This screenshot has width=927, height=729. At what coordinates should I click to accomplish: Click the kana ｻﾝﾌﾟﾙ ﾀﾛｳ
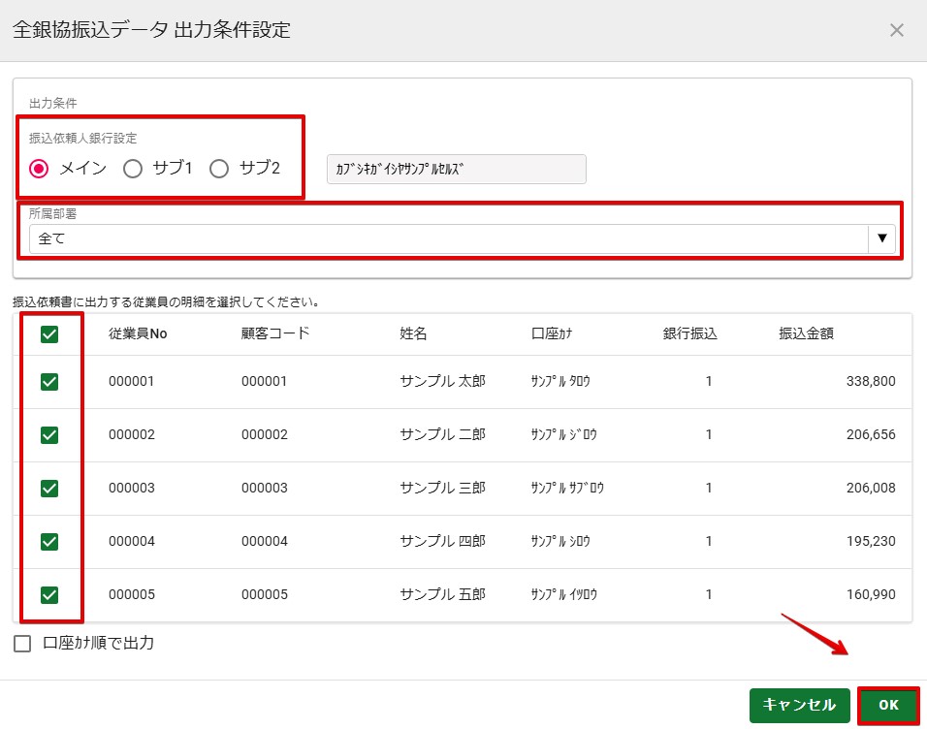click(x=560, y=381)
